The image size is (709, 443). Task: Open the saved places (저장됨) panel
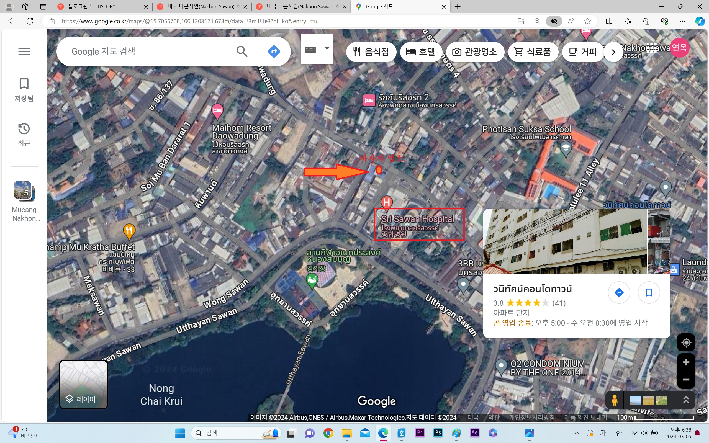click(x=24, y=90)
